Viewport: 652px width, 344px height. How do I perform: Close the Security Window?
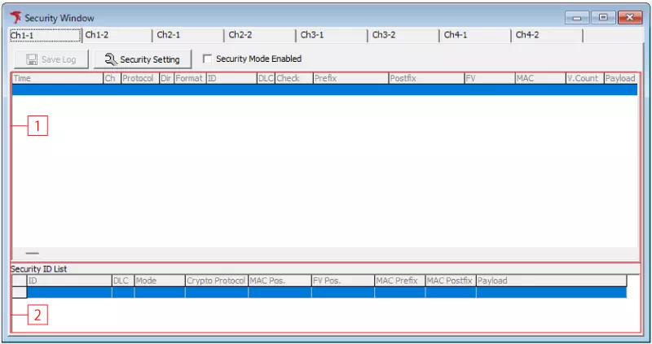point(630,18)
